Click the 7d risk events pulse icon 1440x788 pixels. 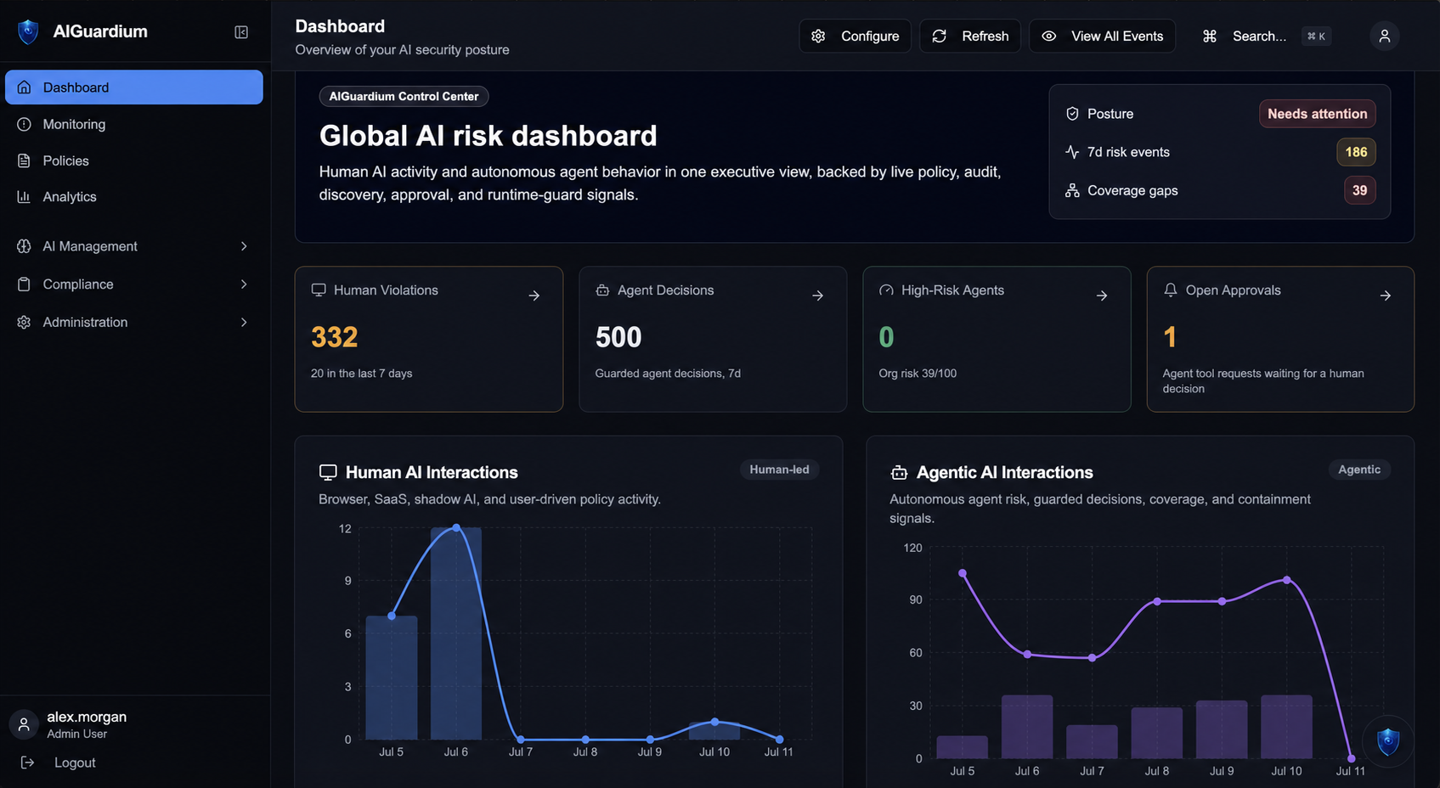[1072, 152]
